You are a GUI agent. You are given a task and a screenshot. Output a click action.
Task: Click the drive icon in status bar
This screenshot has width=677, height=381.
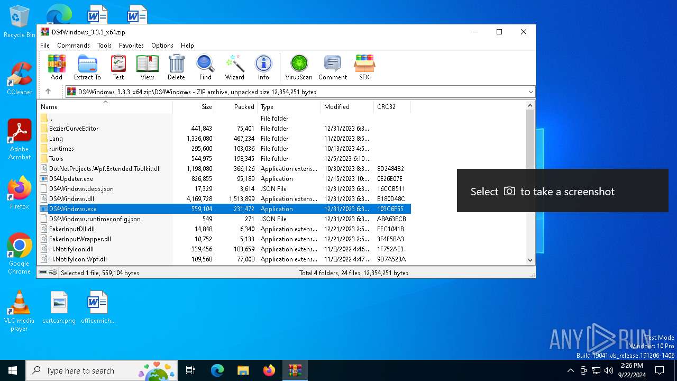pos(43,273)
